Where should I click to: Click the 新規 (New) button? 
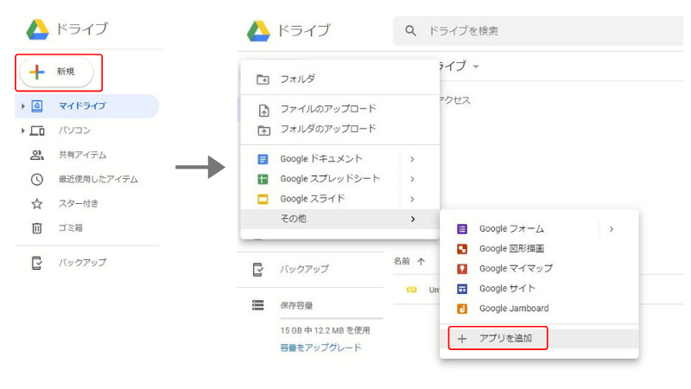pyautogui.click(x=56, y=72)
